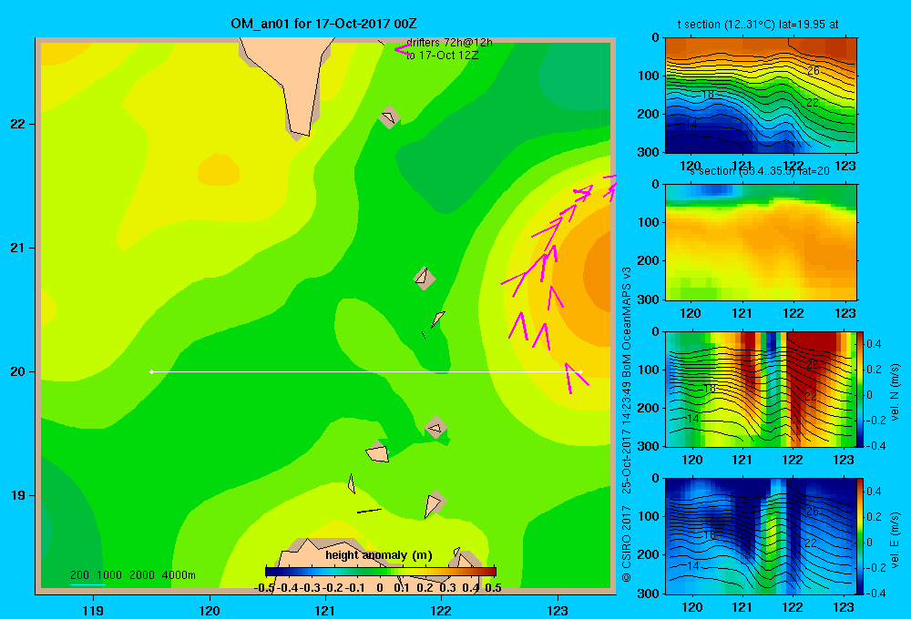Click the "26" isotherm label in temperature panel

(x=814, y=71)
